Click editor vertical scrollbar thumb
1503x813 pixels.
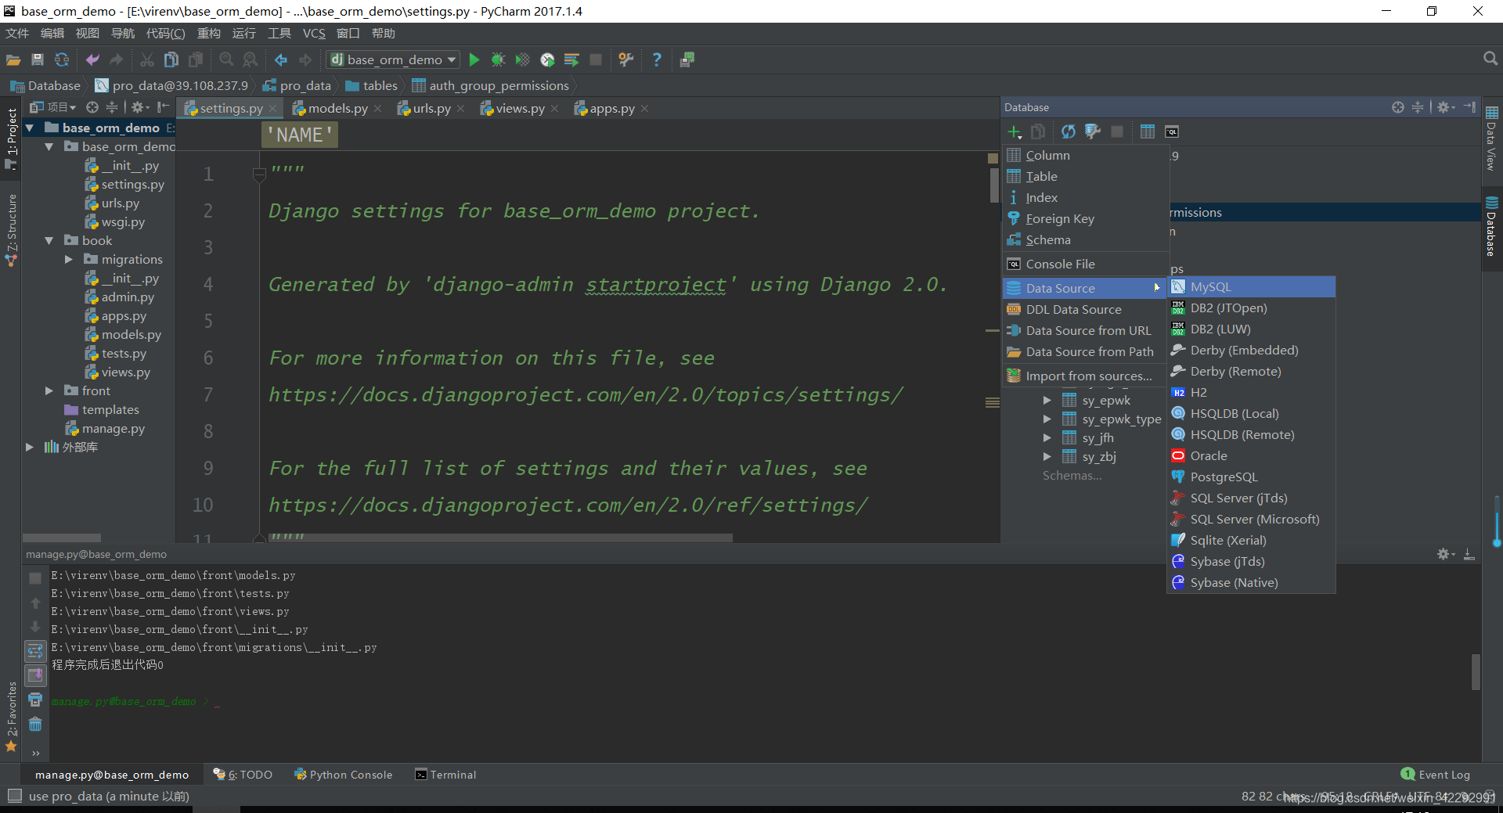(993, 185)
